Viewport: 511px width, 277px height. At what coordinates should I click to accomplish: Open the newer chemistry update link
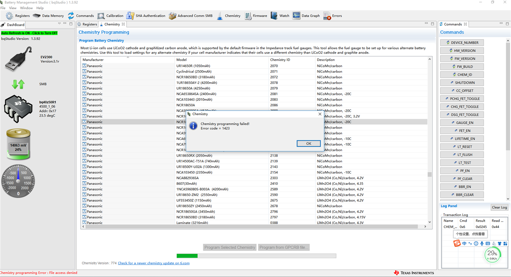(154, 263)
